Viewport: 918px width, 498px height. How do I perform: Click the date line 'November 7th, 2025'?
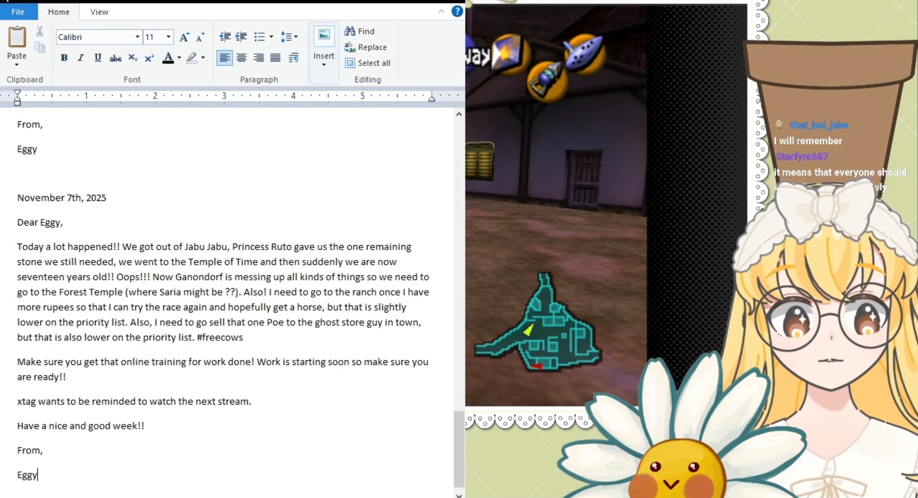tap(61, 198)
